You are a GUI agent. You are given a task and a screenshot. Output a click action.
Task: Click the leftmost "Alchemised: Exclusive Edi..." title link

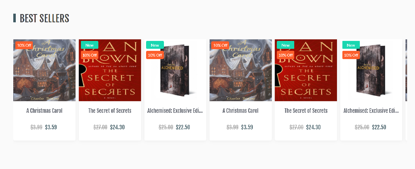(175, 111)
